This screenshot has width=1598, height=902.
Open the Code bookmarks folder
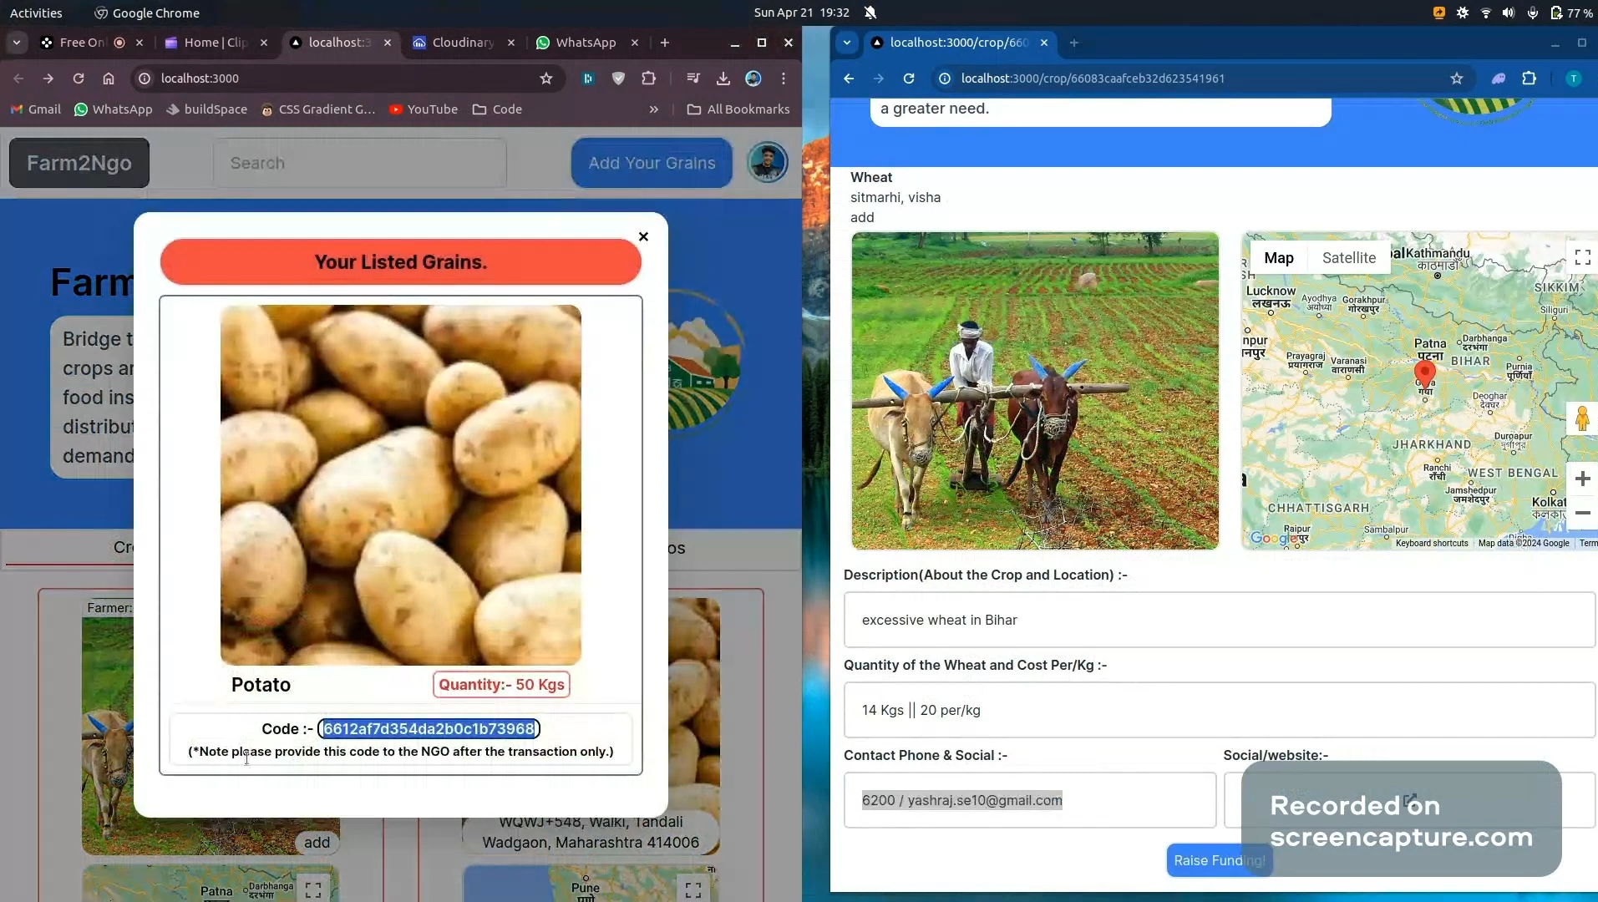(x=497, y=109)
